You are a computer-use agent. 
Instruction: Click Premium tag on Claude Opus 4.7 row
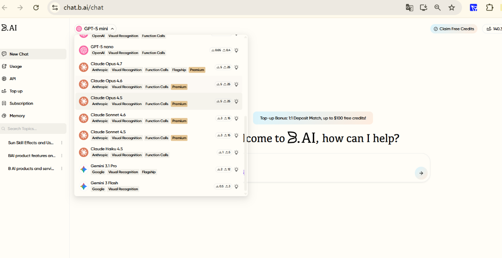tap(197, 70)
